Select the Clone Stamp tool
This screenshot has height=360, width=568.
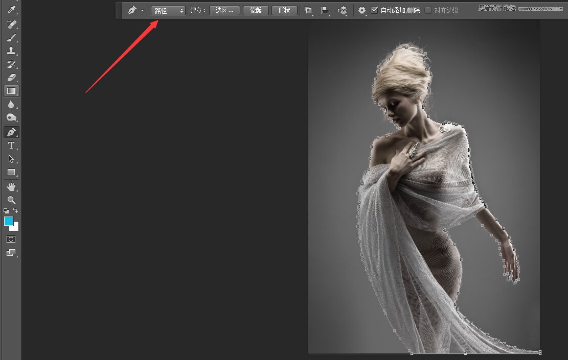click(x=11, y=51)
